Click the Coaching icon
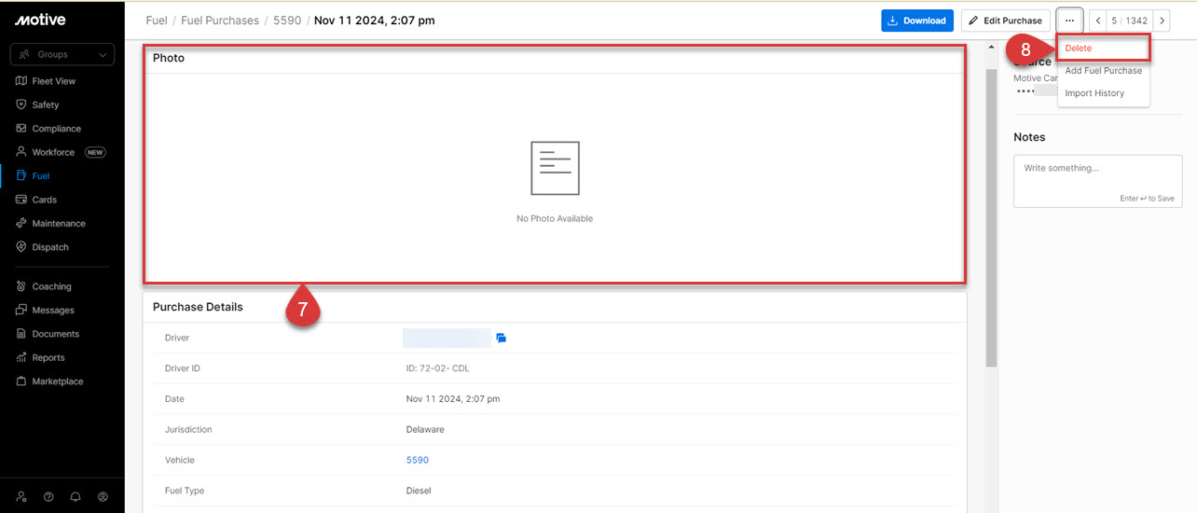Viewport: 1197px width, 513px height. 21,286
